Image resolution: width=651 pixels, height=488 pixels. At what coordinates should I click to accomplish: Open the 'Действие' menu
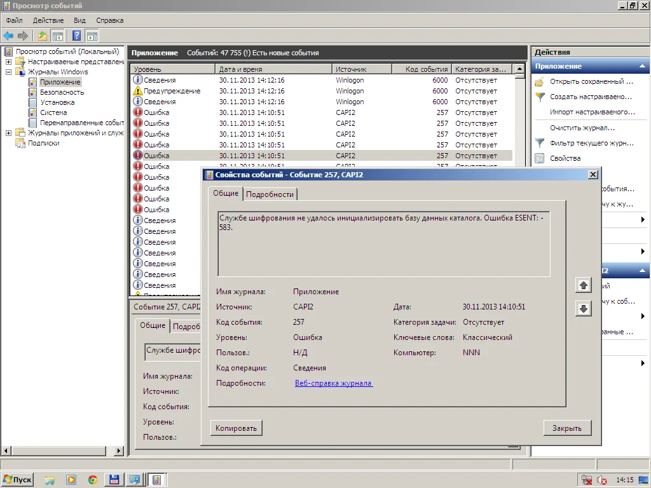click(48, 20)
